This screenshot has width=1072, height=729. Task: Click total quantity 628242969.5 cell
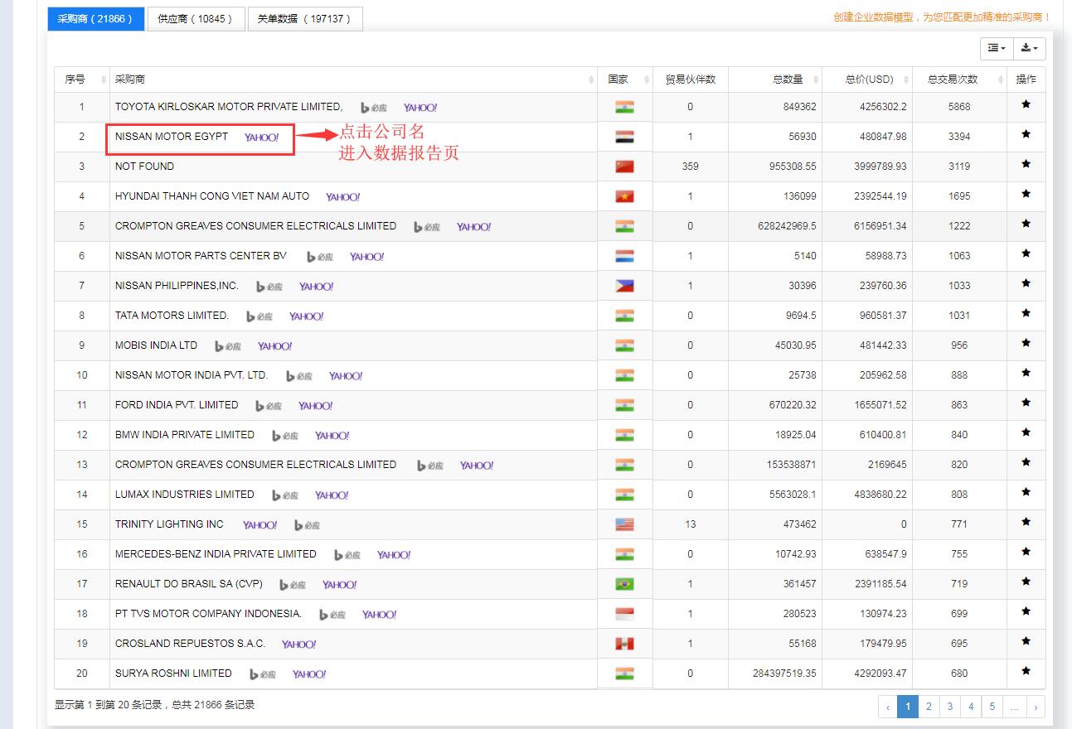pyautogui.click(x=775, y=226)
